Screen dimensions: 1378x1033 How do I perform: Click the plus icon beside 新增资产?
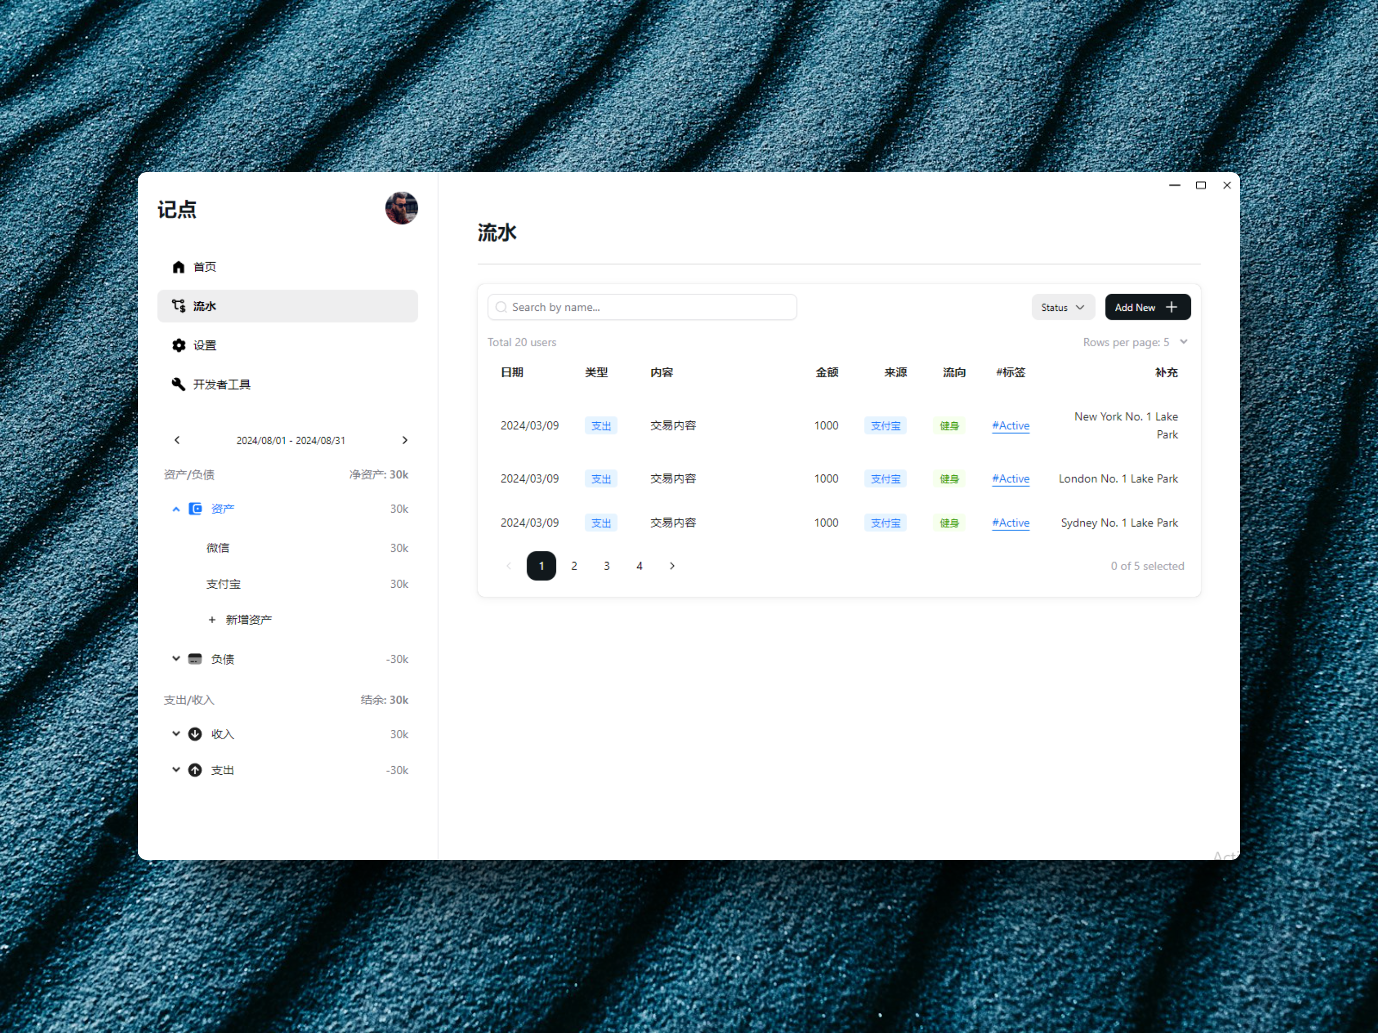tap(212, 619)
